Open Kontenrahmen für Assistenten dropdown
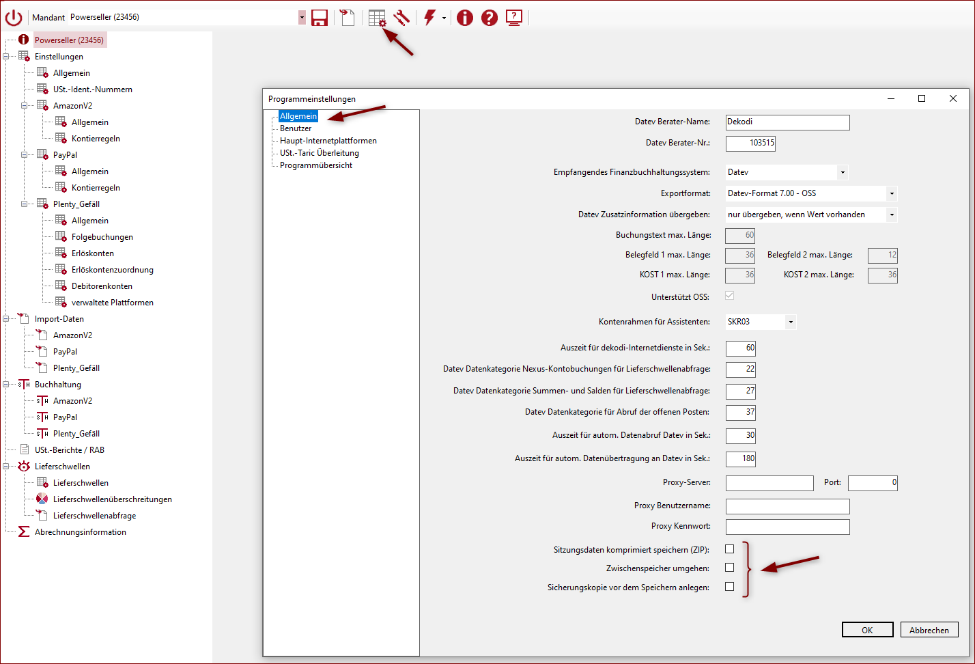 point(791,322)
